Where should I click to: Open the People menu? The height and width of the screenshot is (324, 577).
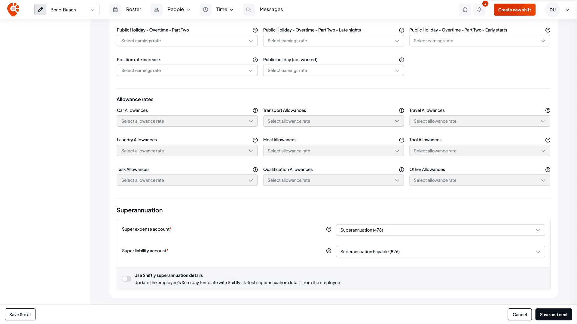click(179, 10)
